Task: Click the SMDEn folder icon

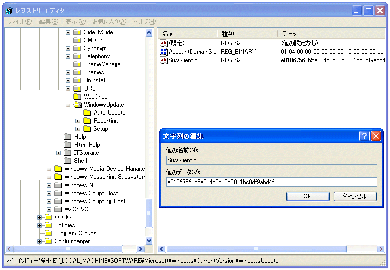Action: point(77,40)
